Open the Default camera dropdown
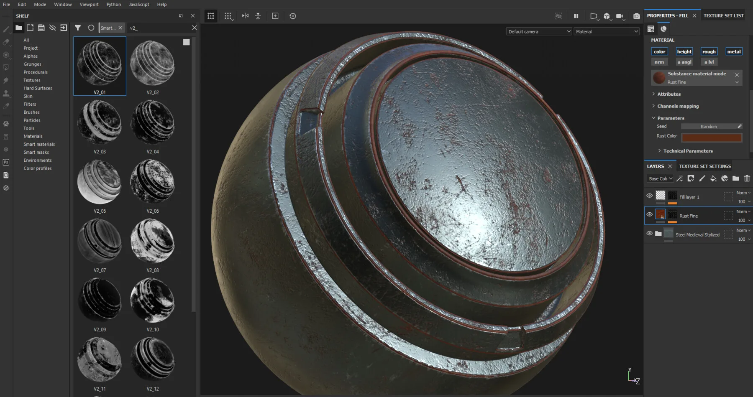 (539, 31)
